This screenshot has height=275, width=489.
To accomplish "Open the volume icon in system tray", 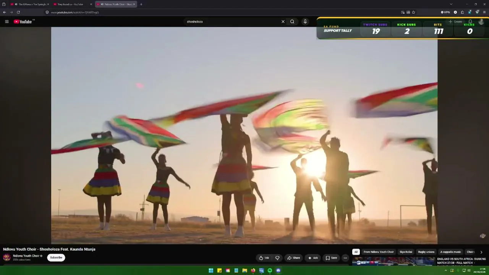I will click(469, 270).
